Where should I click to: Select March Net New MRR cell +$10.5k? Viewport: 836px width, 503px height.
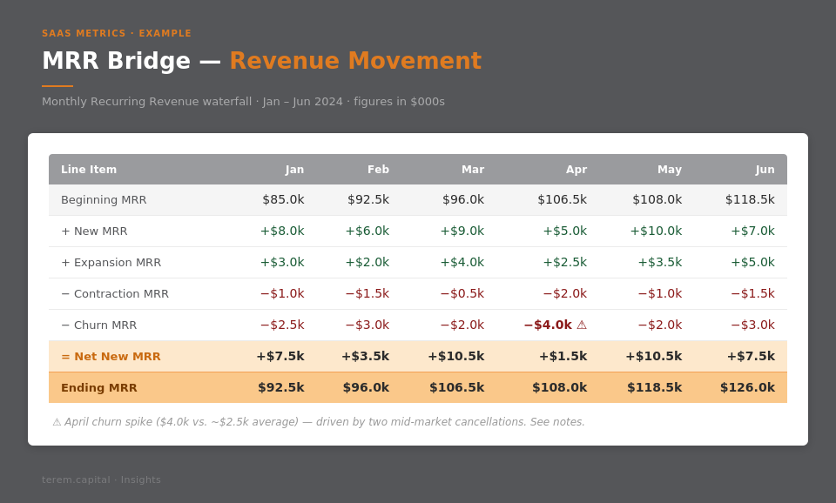[x=455, y=356]
